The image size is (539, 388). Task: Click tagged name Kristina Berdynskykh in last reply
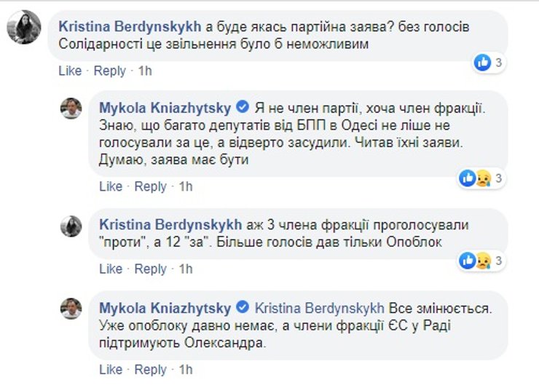click(320, 308)
